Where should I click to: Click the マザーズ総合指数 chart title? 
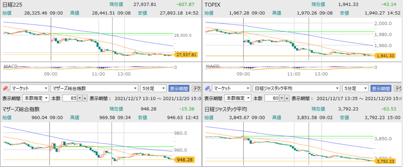pos(21,109)
